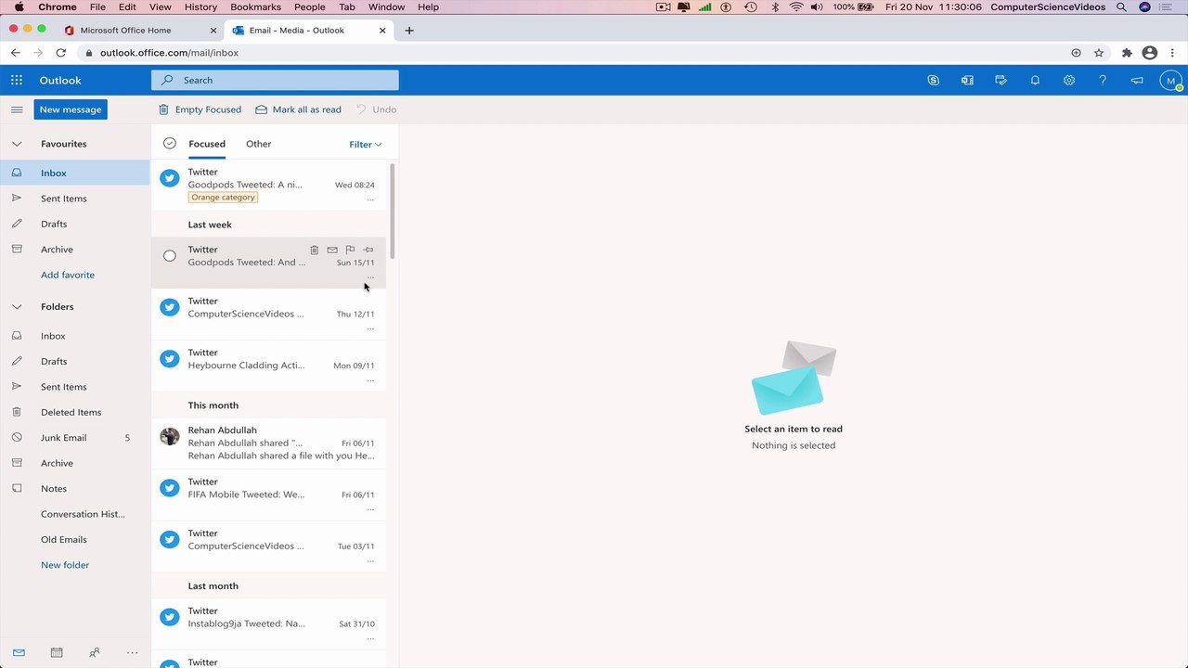Open Old Emails folder
Image resolution: width=1188 pixels, height=668 pixels.
75,539
